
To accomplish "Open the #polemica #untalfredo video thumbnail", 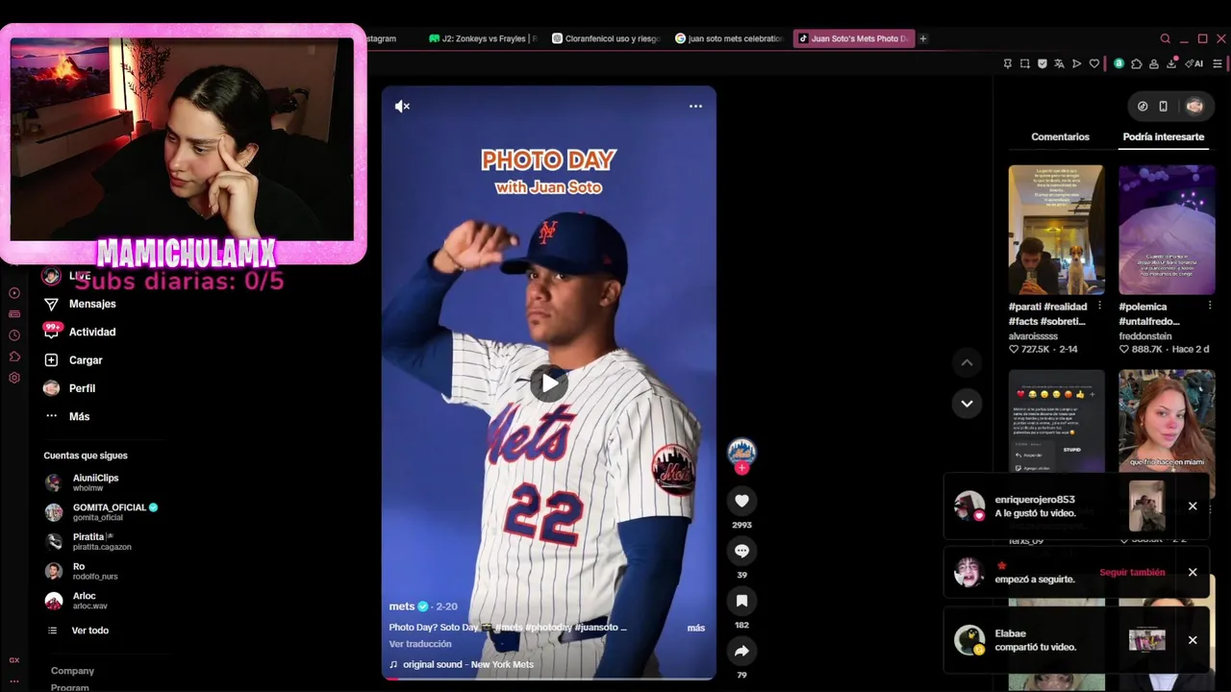I will pos(1167,230).
